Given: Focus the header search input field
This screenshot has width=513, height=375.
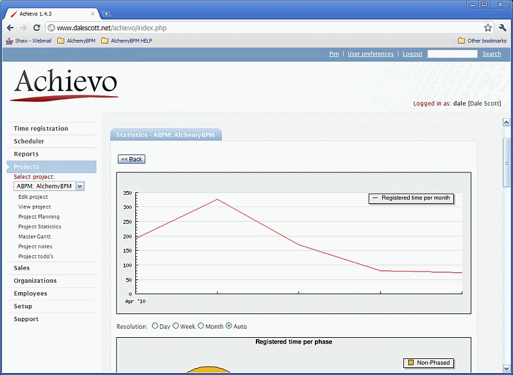Looking at the screenshot, I should coord(453,54).
